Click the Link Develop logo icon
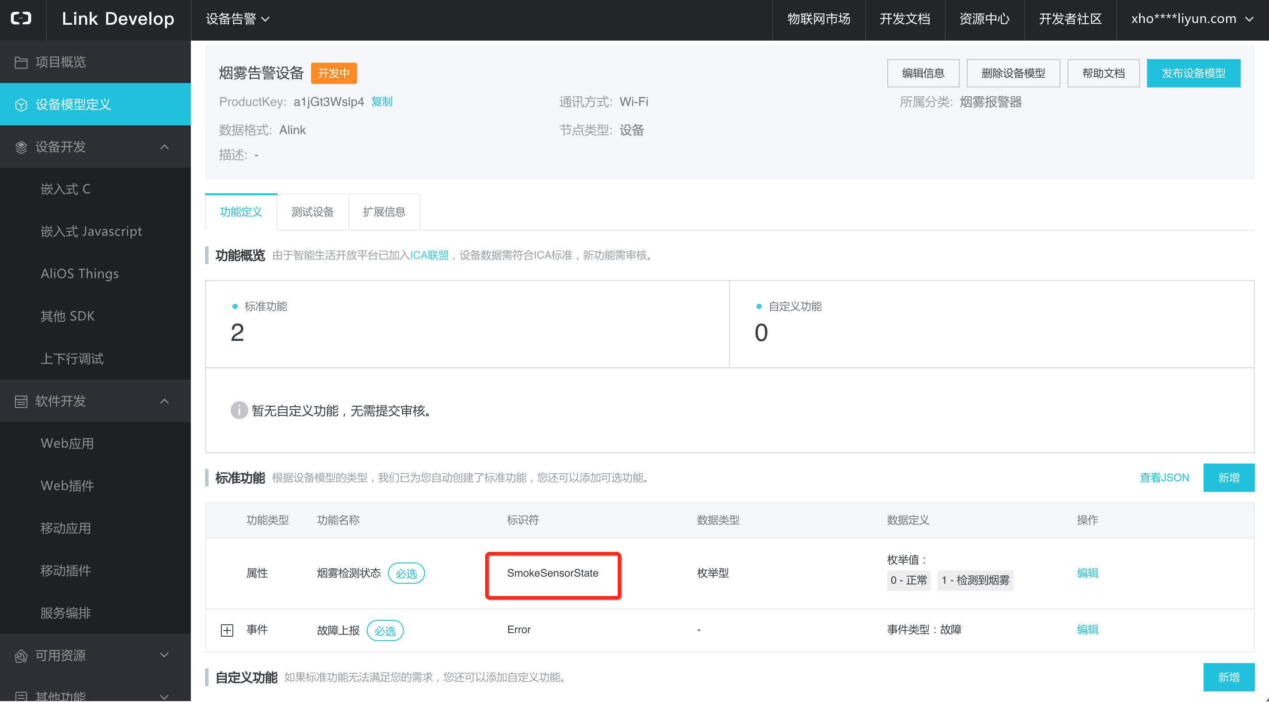This screenshot has height=702, width=1269. [21, 19]
